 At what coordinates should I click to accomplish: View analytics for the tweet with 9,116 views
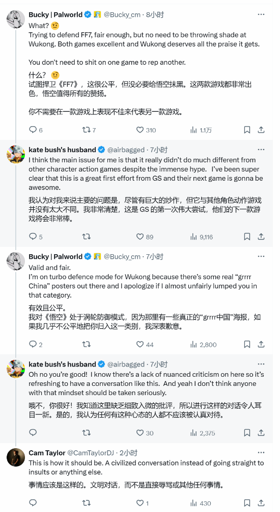tap(202, 237)
